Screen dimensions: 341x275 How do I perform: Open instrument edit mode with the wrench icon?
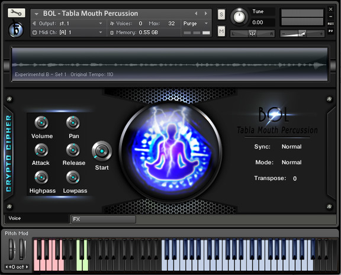[17, 13]
